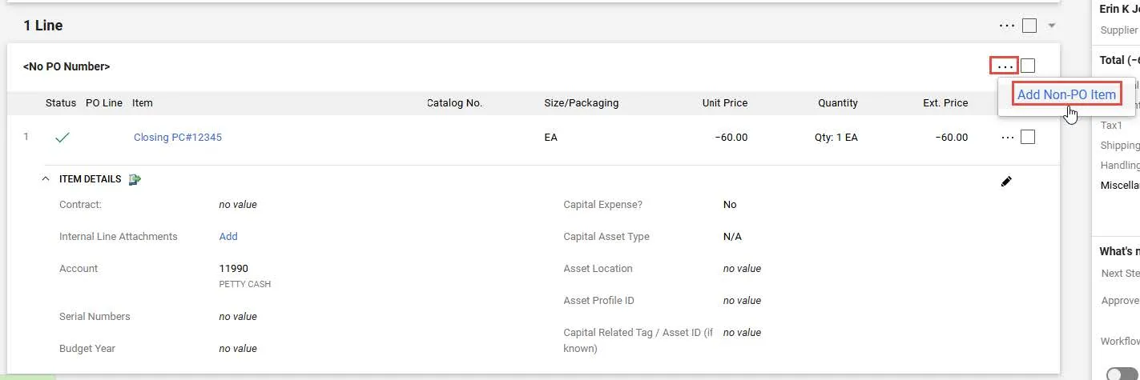Tick the checkbox in the 1 Line header

pyautogui.click(x=1029, y=26)
